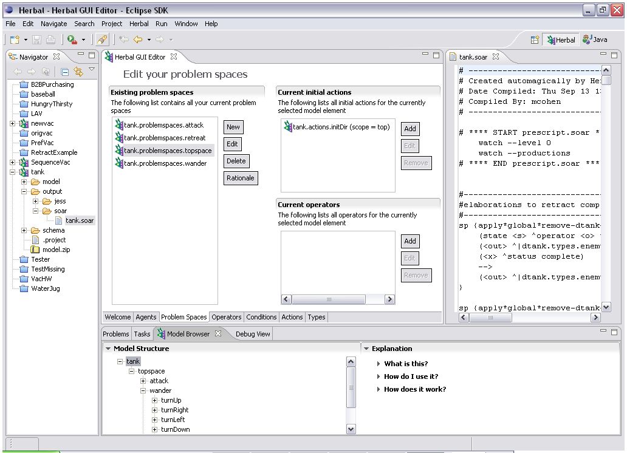Click the New wizard toolbar icon
Viewport: 627px width, 453px height.
15,39
